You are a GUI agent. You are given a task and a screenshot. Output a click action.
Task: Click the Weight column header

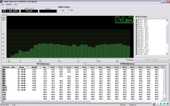pos(34,67)
